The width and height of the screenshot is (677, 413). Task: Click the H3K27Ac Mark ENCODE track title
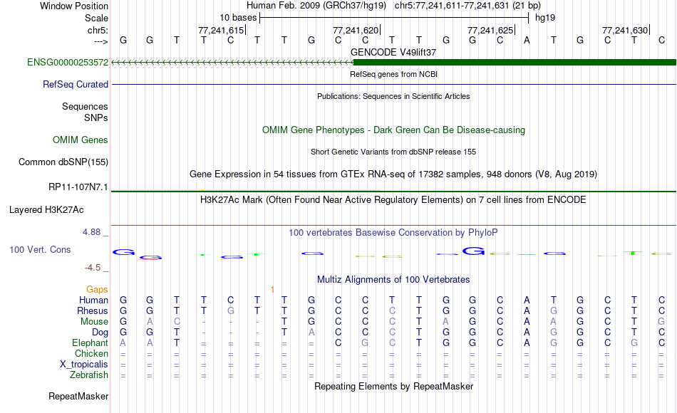coord(393,200)
